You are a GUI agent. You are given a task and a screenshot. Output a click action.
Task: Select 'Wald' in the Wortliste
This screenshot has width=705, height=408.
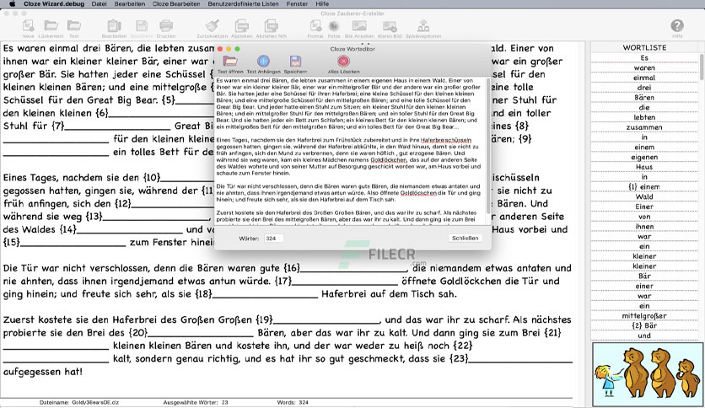tap(644, 196)
